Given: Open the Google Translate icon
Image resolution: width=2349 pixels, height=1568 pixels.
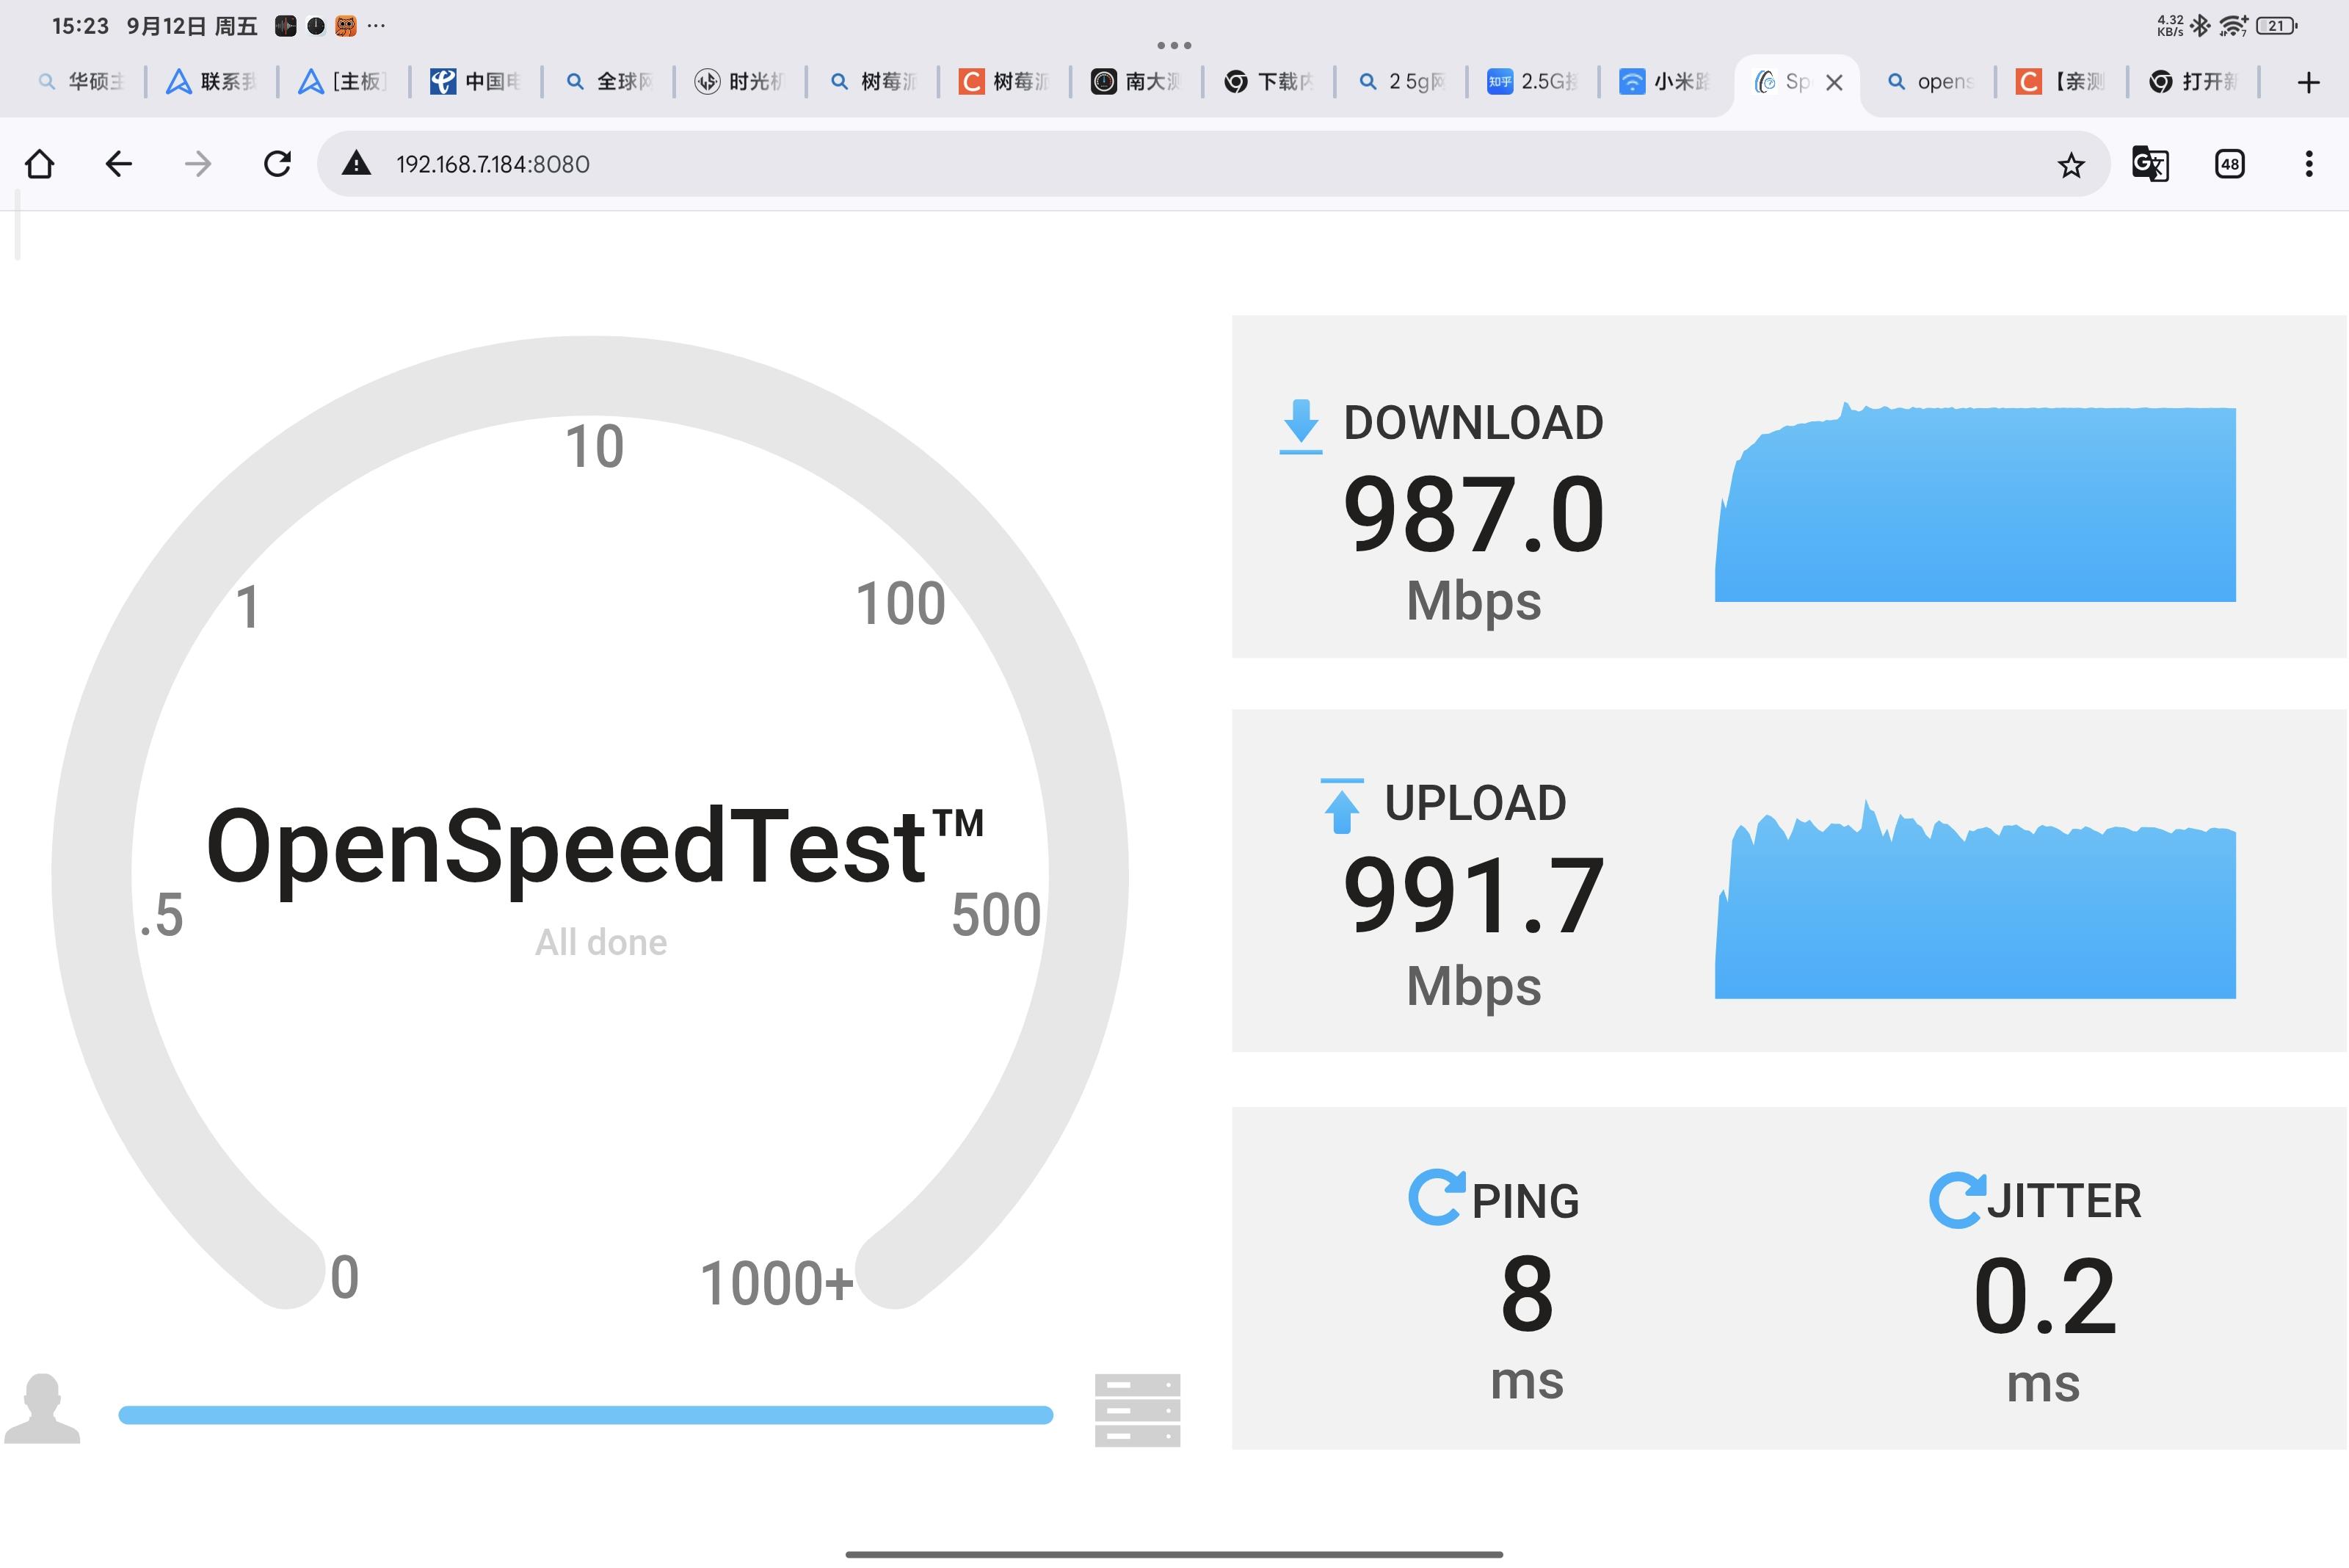Looking at the screenshot, I should coord(2150,164).
